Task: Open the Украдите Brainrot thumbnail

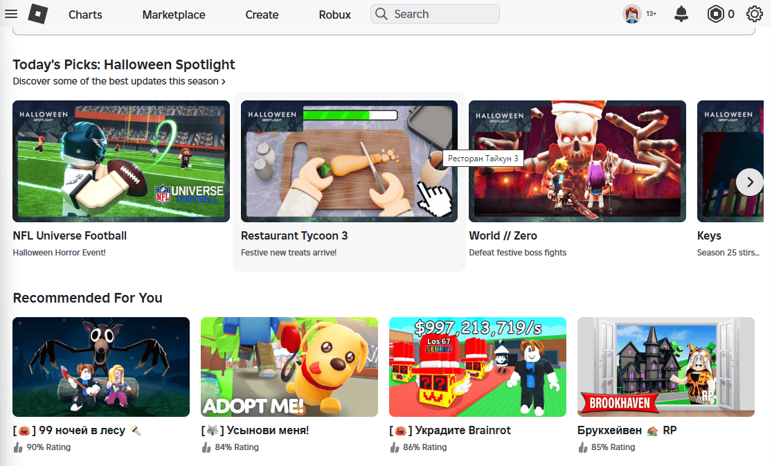Action: click(478, 367)
